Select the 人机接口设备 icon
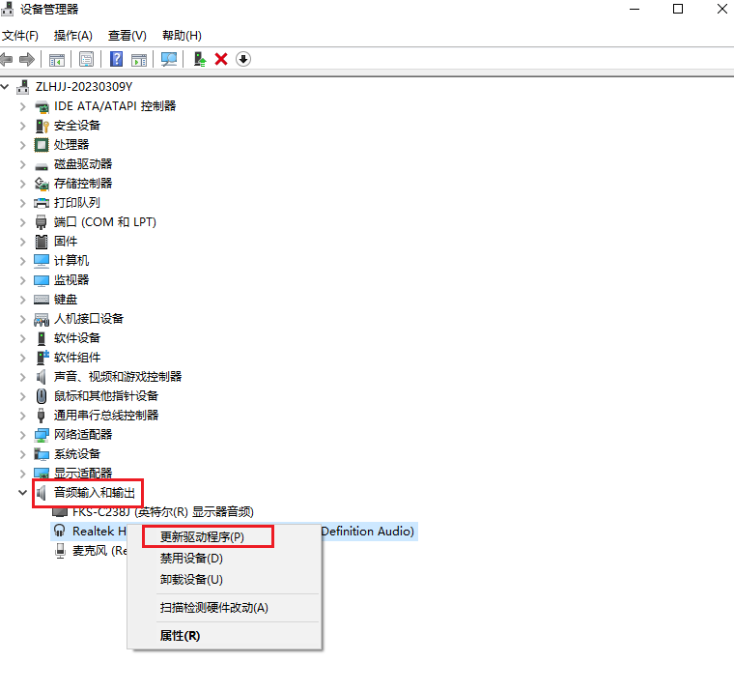Screen dimensions: 734x691 pyautogui.click(x=42, y=320)
